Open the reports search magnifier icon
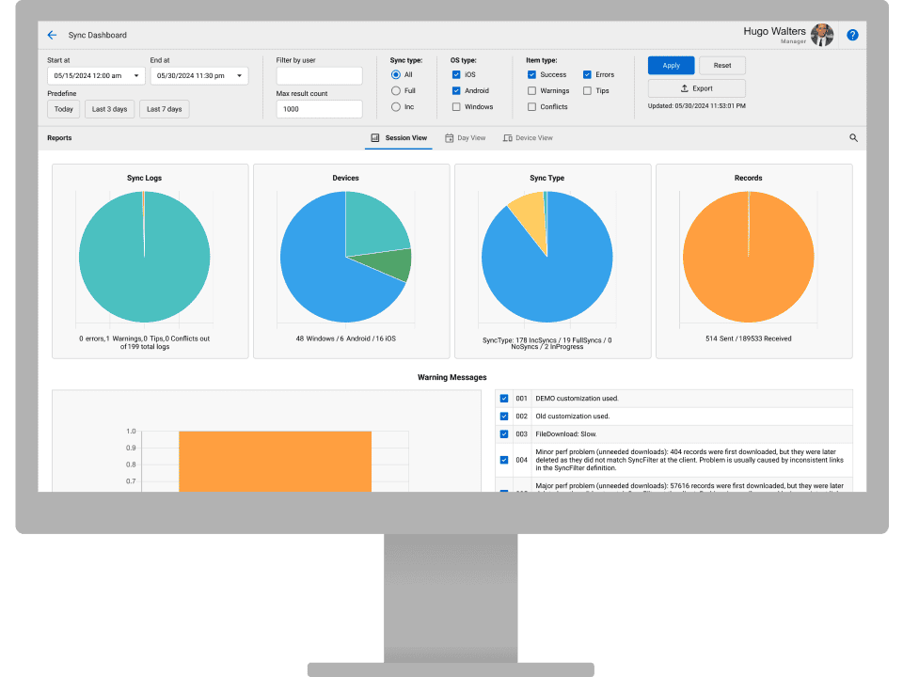The height and width of the screenshot is (677, 903). coord(853,137)
